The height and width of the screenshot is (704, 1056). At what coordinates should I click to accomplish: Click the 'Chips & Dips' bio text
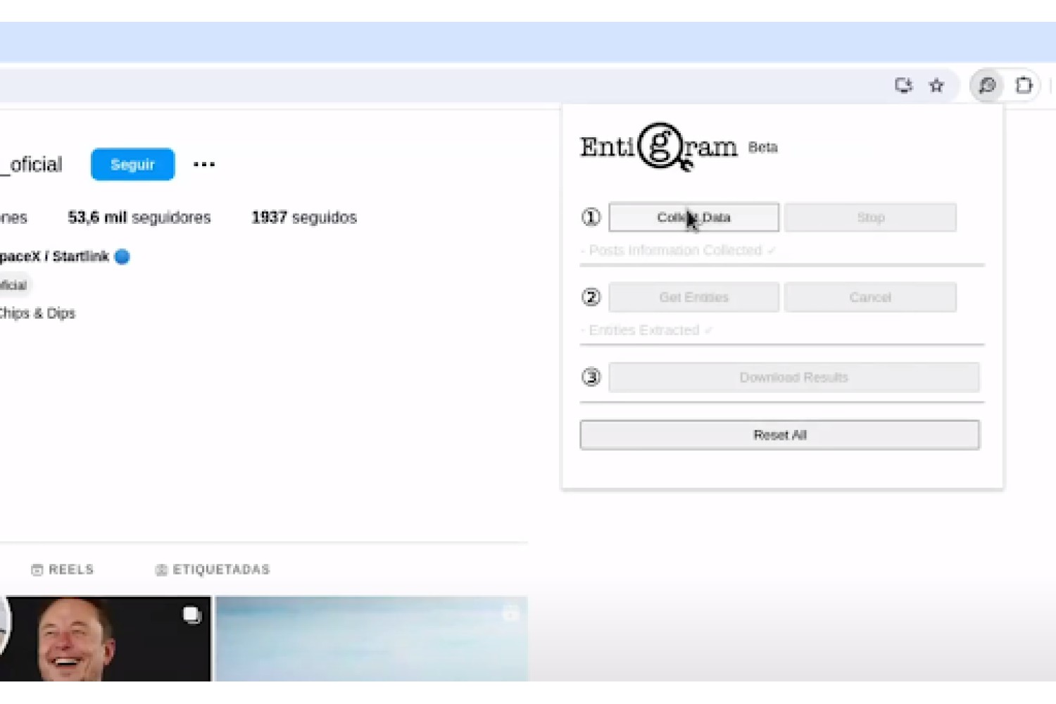(x=37, y=313)
